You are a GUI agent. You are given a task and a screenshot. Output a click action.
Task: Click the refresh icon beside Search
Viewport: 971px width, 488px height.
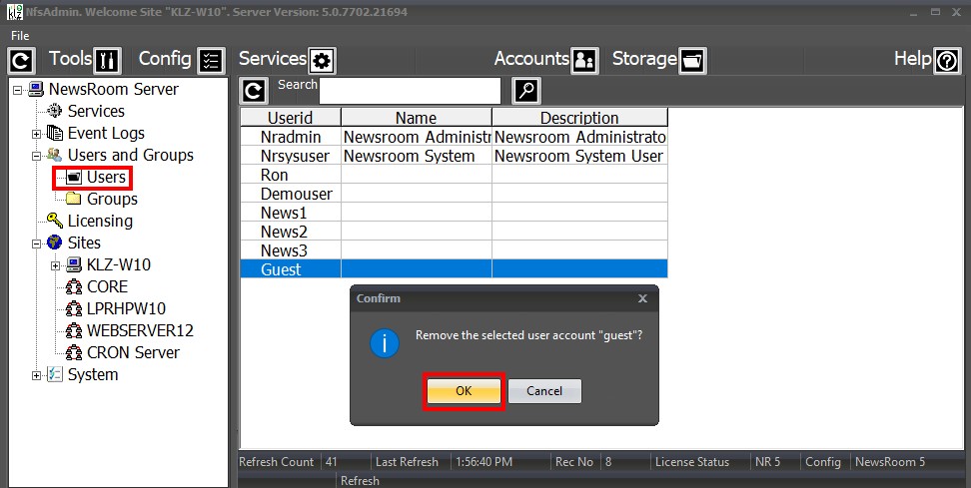tap(254, 91)
